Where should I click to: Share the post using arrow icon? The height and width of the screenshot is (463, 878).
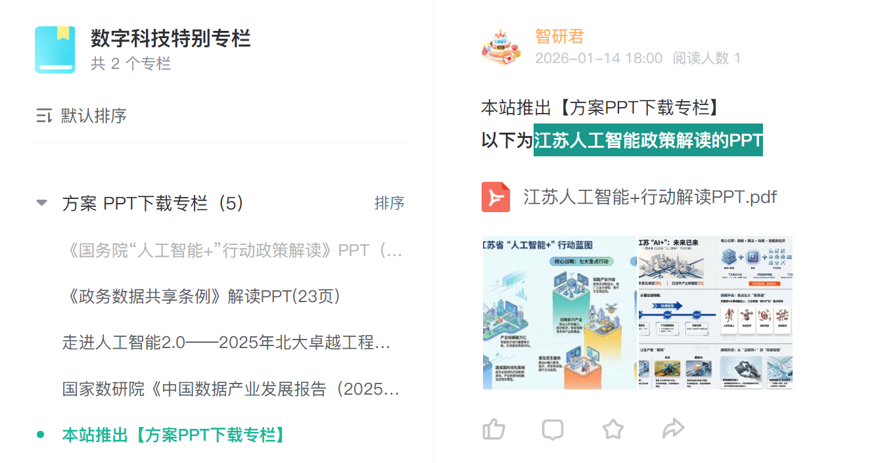pos(673,430)
